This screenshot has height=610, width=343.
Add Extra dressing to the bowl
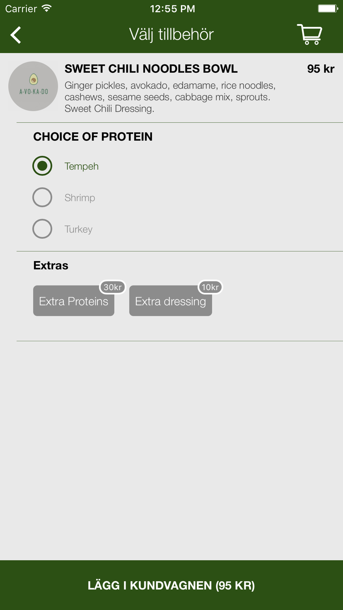[170, 301]
